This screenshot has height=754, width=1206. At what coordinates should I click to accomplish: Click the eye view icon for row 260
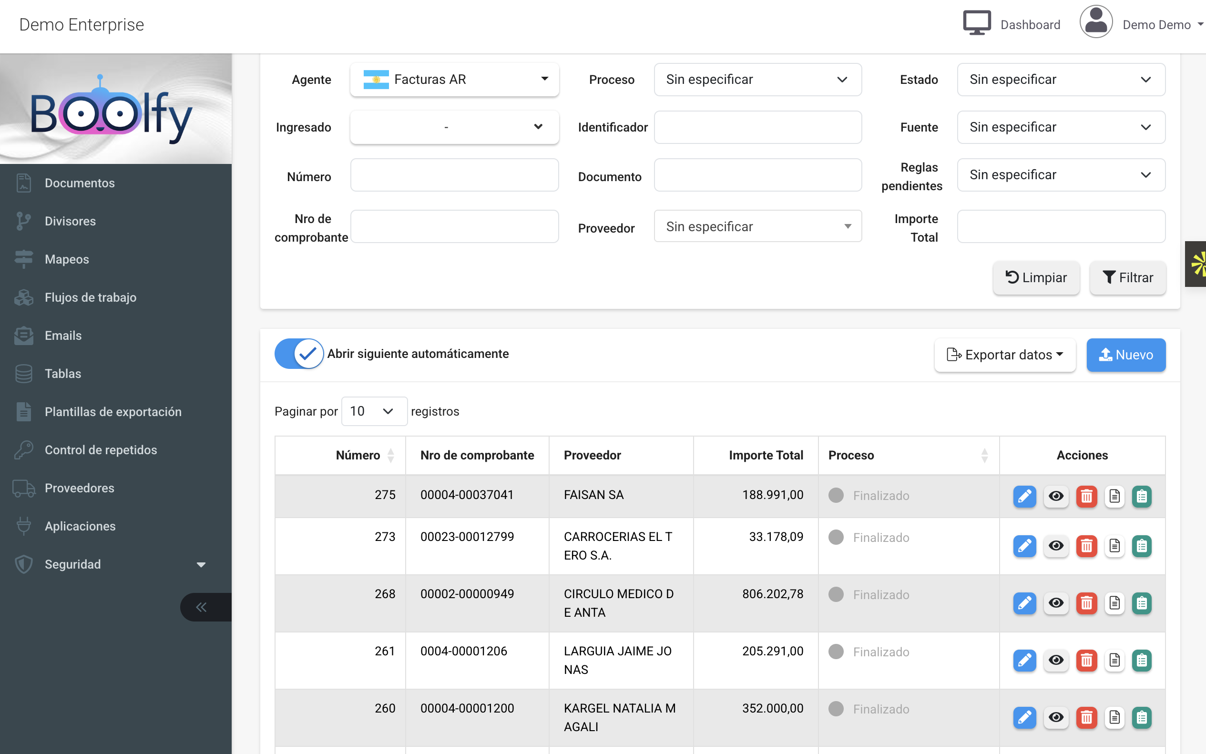coord(1055,718)
